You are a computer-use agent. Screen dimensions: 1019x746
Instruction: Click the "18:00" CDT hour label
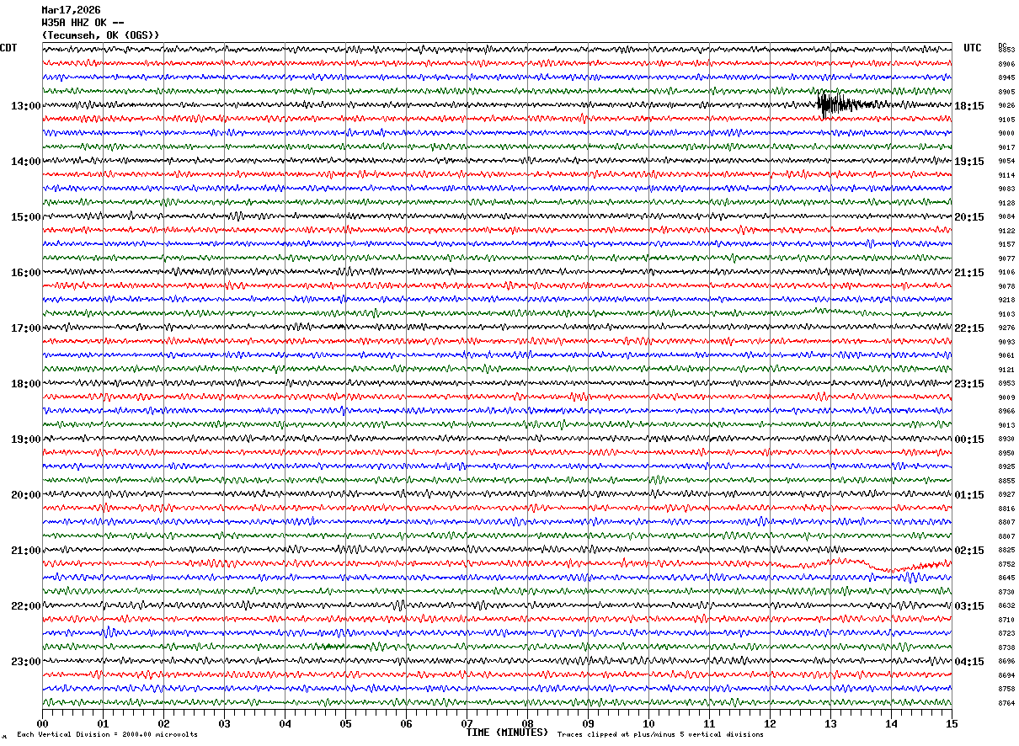tap(25, 384)
